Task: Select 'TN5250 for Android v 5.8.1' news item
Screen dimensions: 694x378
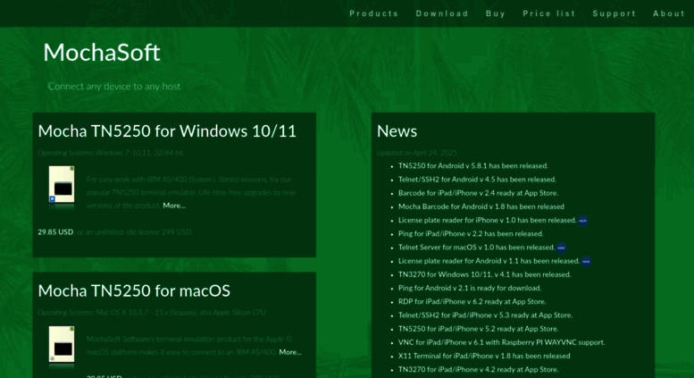Action: point(473,165)
